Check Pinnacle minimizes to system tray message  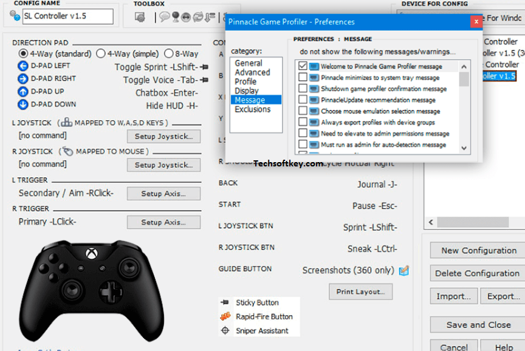303,77
